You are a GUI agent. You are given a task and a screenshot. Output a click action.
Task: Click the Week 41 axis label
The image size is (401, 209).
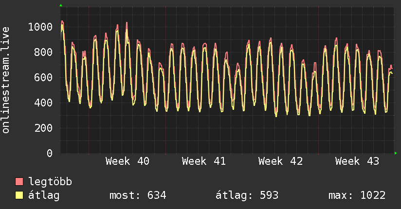tap(204, 161)
